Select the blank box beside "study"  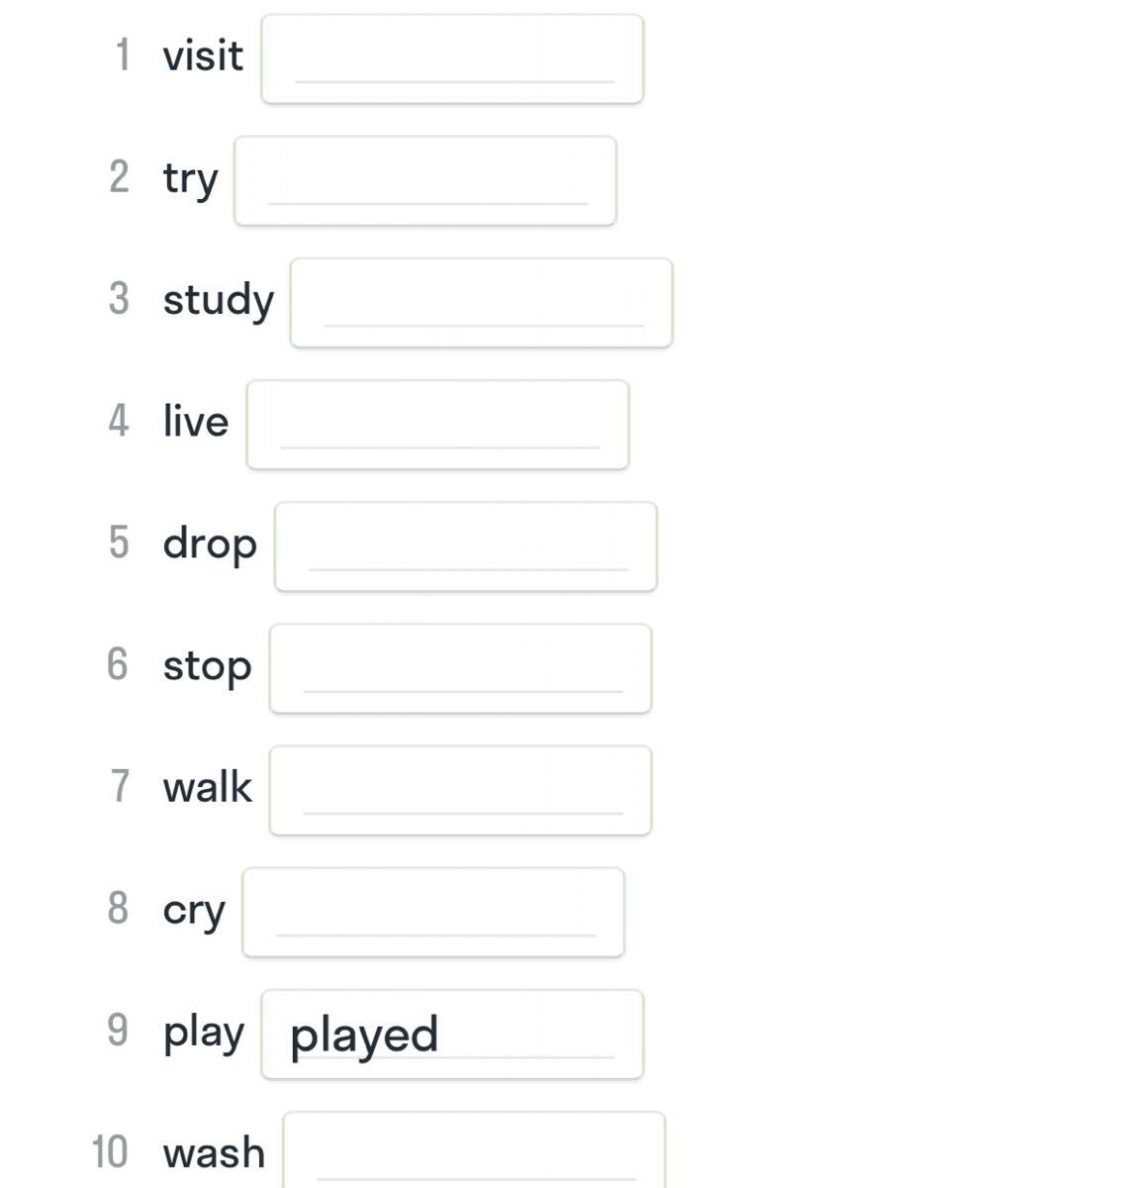click(481, 303)
